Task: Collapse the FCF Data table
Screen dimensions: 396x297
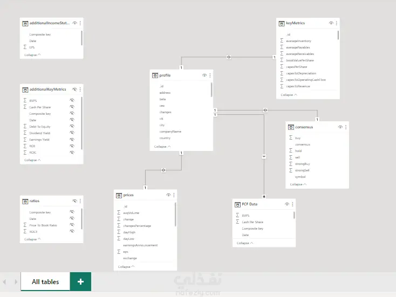Action: [244, 243]
